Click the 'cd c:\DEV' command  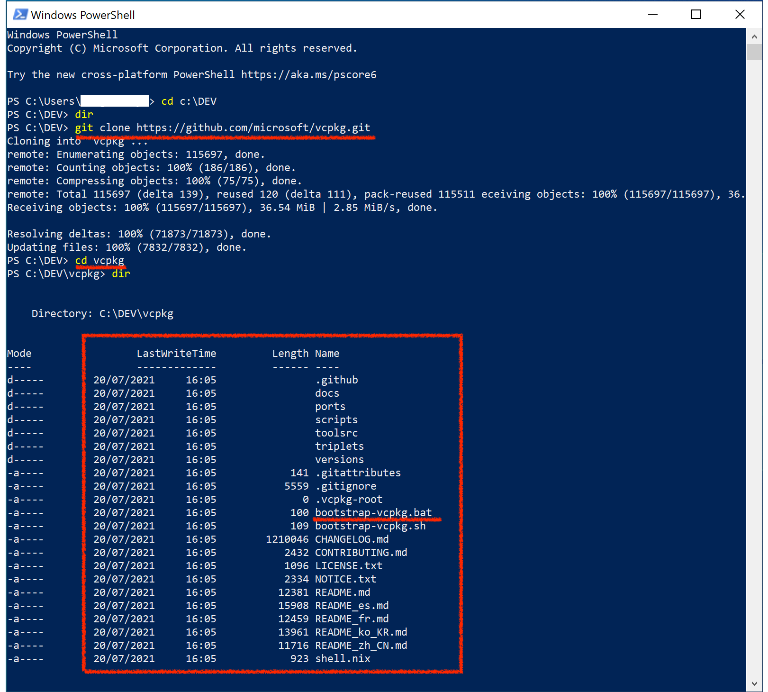pyautogui.click(x=189, y=101)
